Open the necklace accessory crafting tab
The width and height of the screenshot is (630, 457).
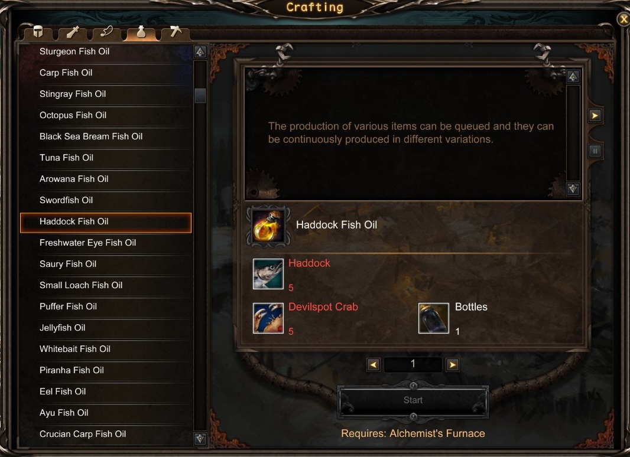(107, 32)
